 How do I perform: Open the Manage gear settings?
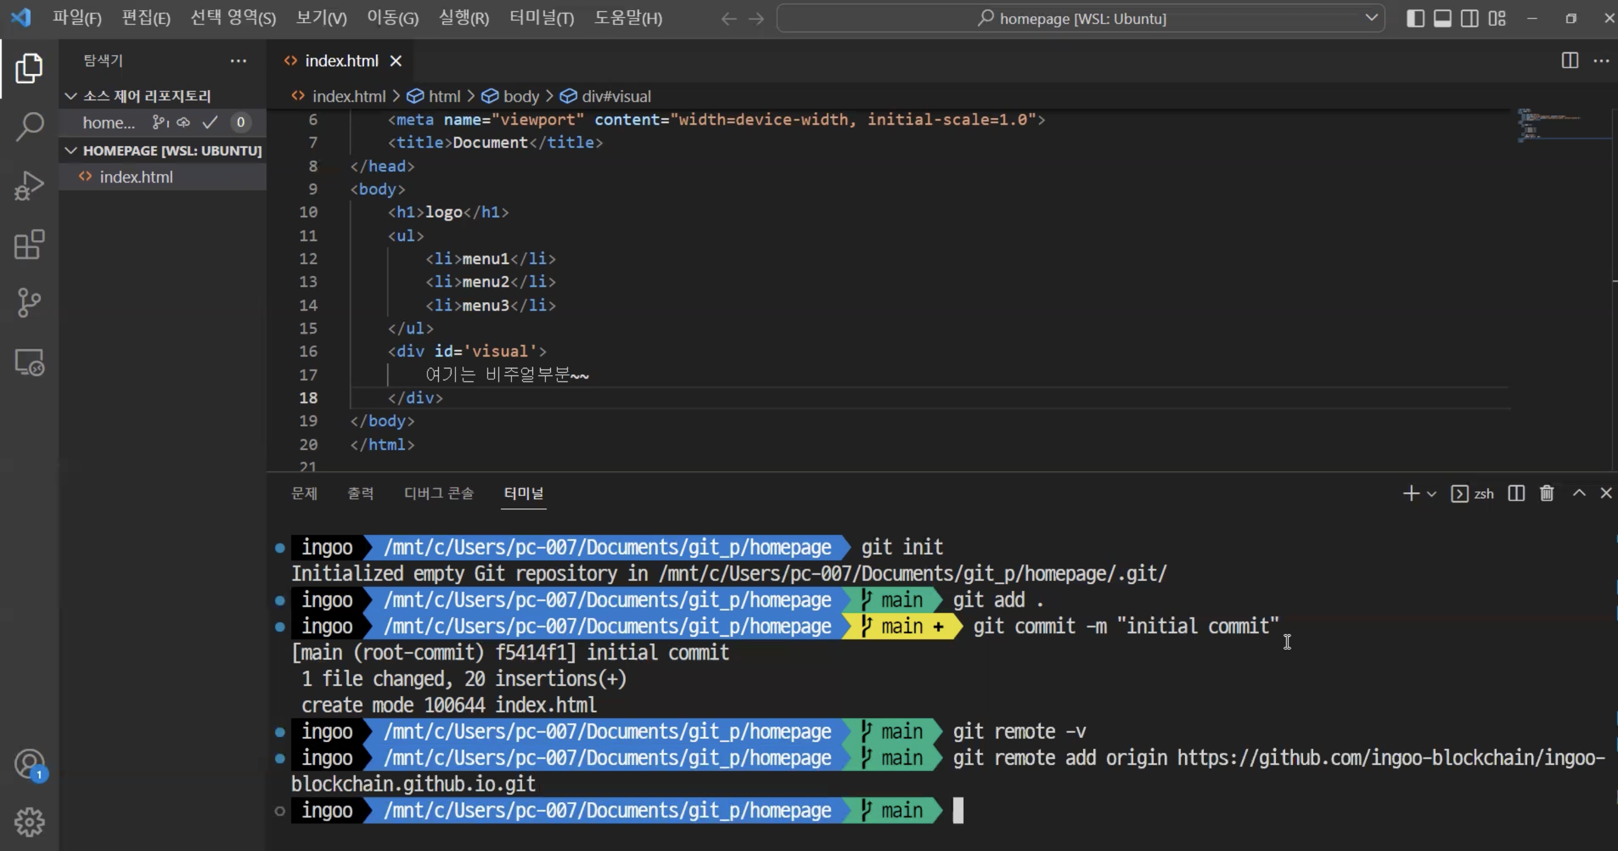(29, 822)
